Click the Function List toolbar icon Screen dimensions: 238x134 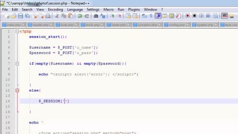178,16
